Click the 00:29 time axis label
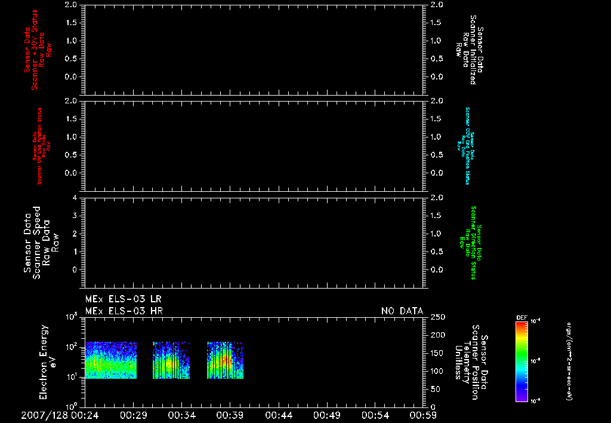The width and height of the screenshot is (611, 423). pyautogui.click(x=133, y=416)
